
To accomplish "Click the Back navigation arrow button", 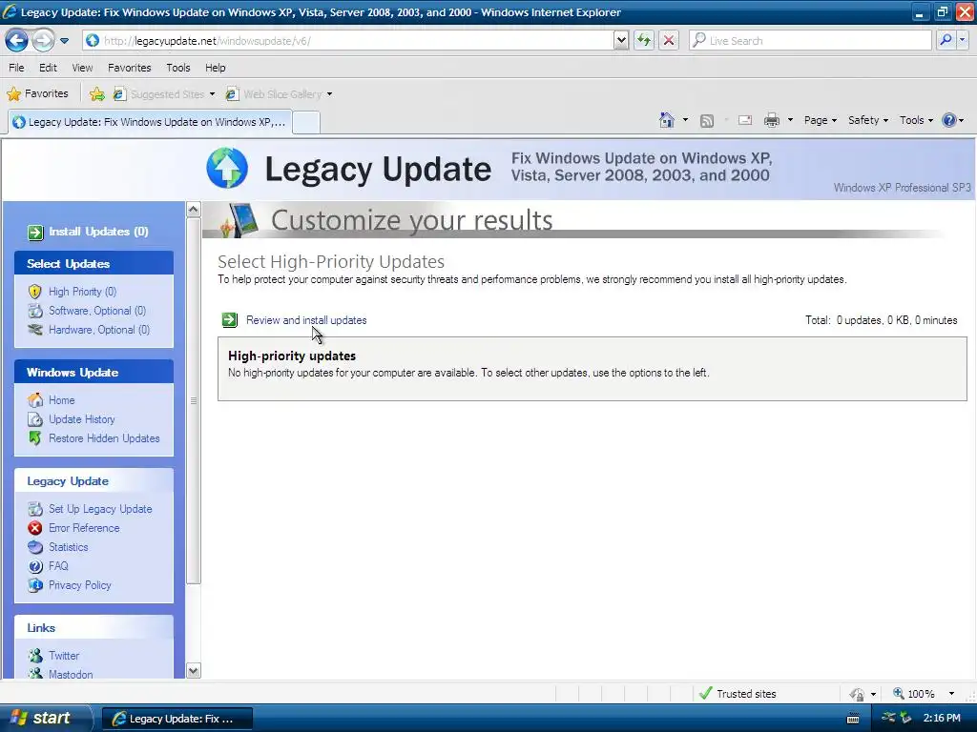I will click(x=16, y=40).
